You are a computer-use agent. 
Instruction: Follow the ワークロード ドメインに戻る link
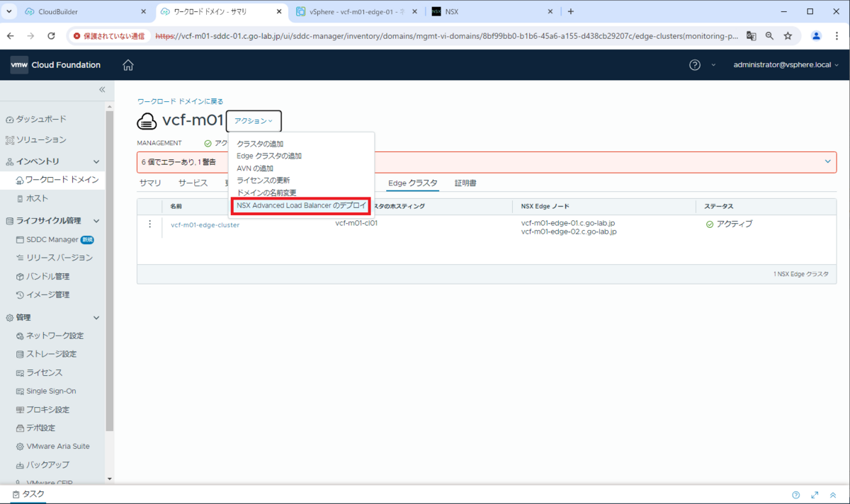pyautogui.click(x=180, y=101)
